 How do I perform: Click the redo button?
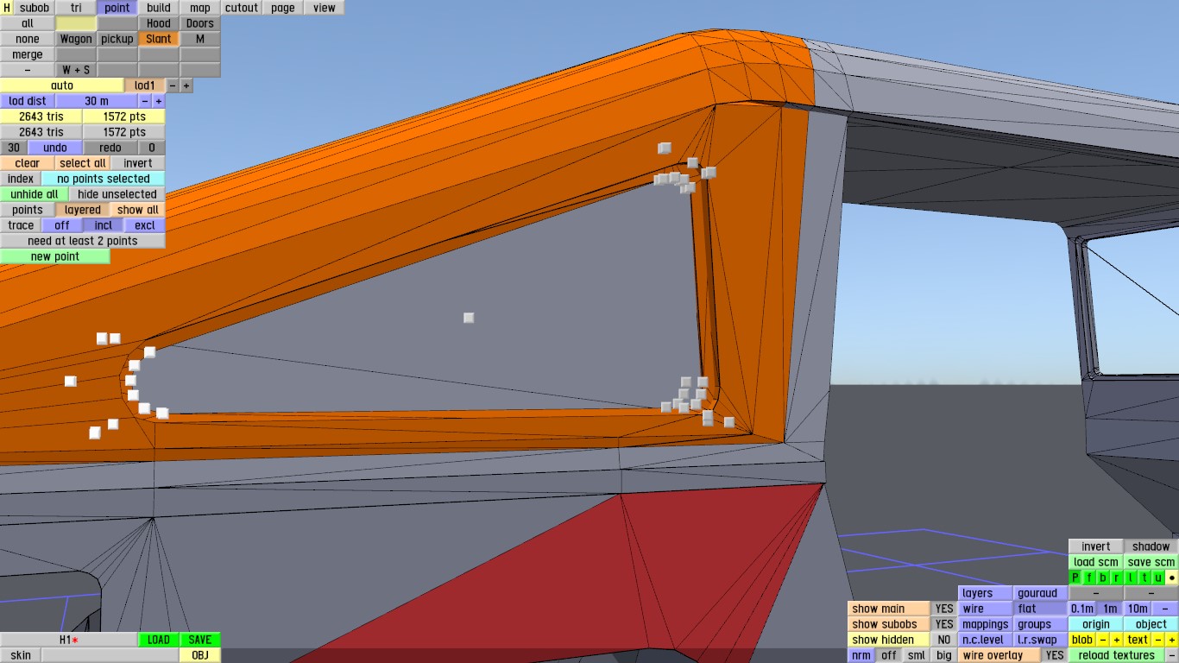(x=110, y=148)
